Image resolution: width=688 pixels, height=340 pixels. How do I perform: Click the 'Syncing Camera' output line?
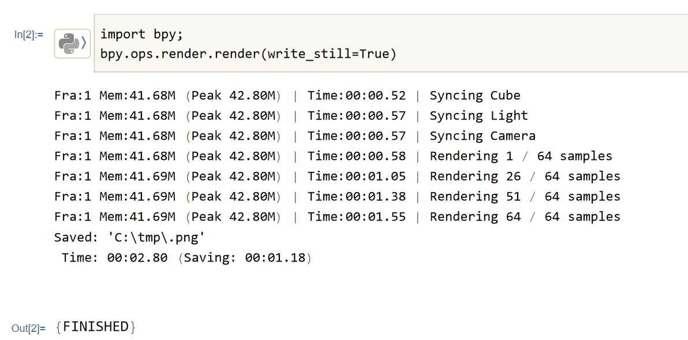pyautogui.click(x=483, y=136)
